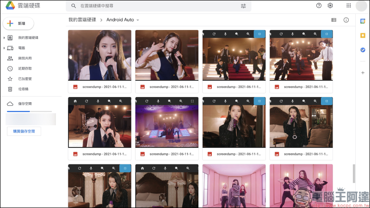
Task: Open Google Keep side panel icon
Action: (x=363, y=36)
